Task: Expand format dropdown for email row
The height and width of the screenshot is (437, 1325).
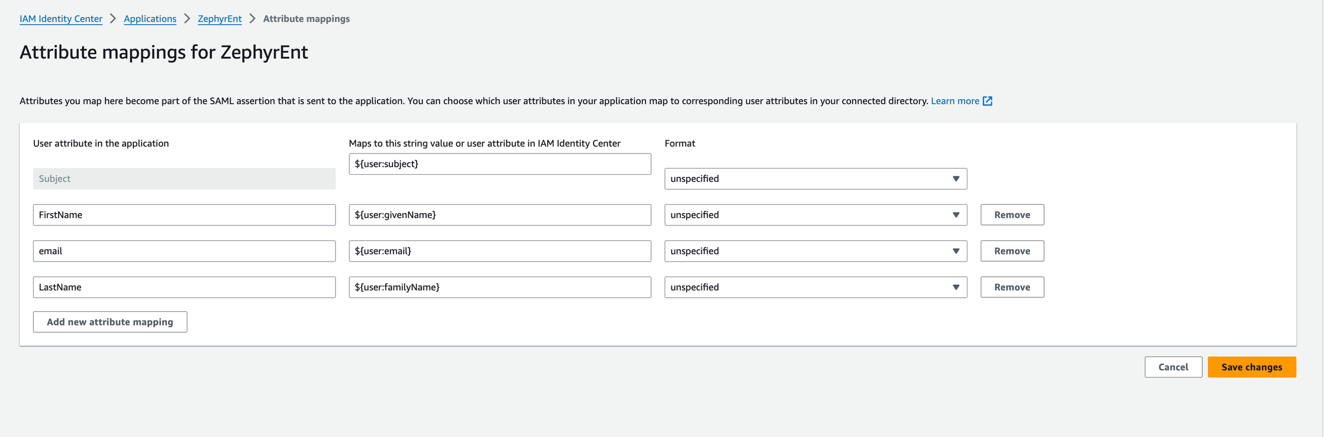Action: tap(815, 251)
